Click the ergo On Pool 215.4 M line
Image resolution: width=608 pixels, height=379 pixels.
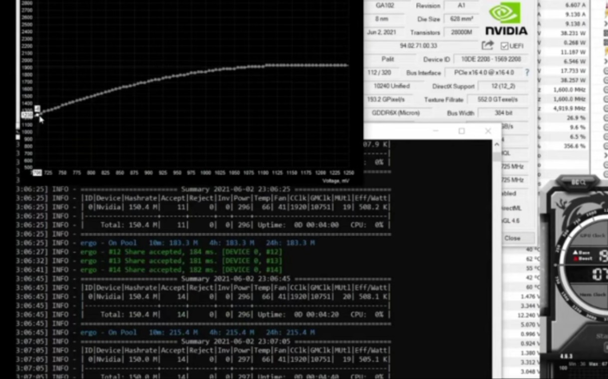[x=197, y=332]
